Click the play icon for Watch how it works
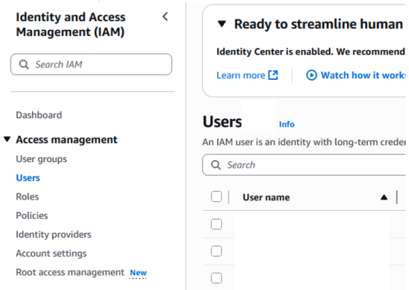This screenshot has width=409, height=290. 311,75
